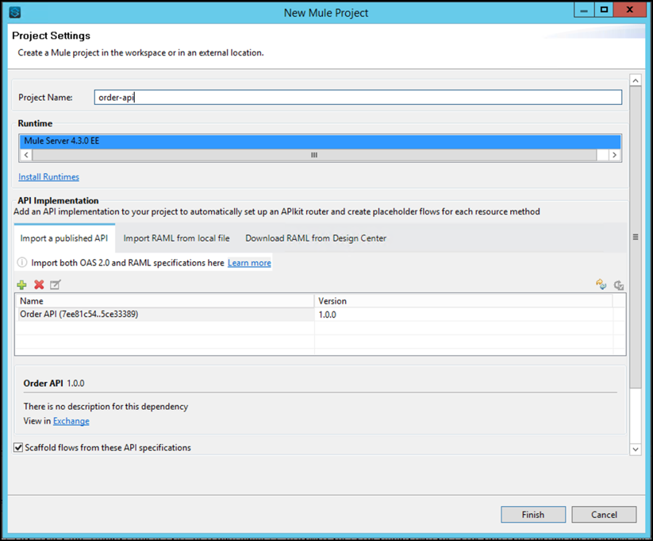Open the Learn more link

pos(249,263)
